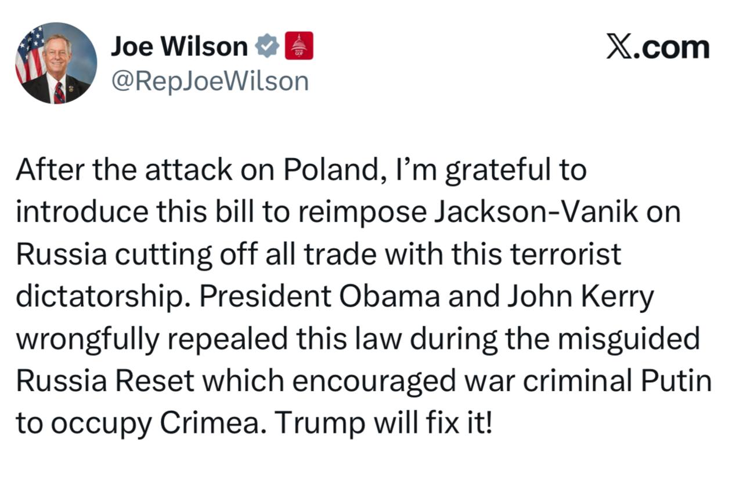Click the word Putin in the tweet
The height and width of the screenshot is (481, 743).
676,380
